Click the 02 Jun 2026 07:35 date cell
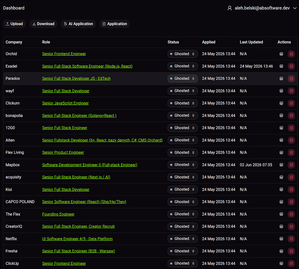This screenshot has height=269, width=299. 256,165
